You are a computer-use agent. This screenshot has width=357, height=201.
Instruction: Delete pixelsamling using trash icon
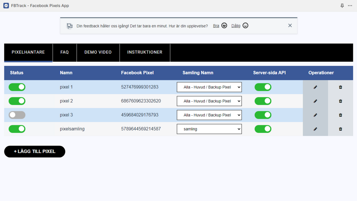pyautogui.click(x=341, y=129)
